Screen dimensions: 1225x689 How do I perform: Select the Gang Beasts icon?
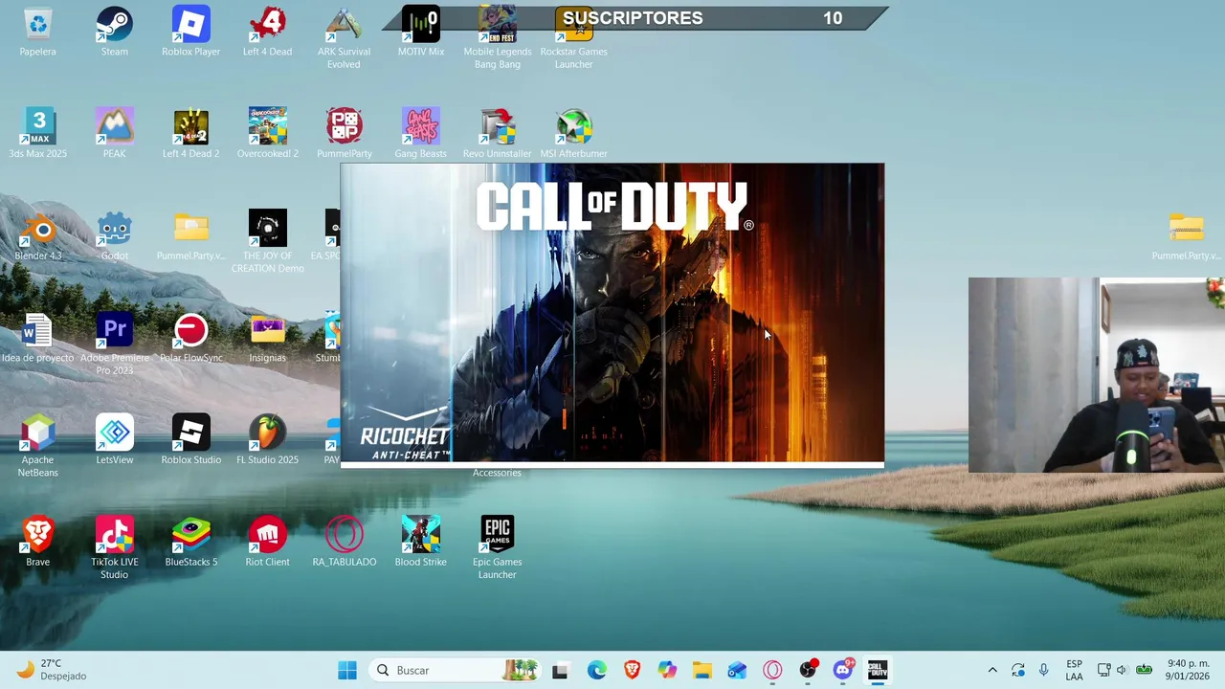(420, 134)
